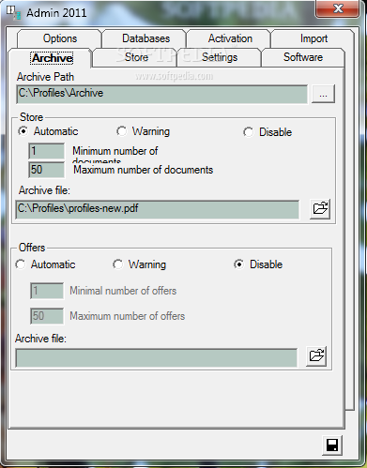The height and width of the screenshot is (468, 367).
Task: Click the 'Minimum number of' label
Action: tap(115, 151)
